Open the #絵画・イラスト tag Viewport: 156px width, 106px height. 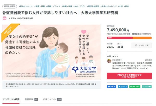53,6
